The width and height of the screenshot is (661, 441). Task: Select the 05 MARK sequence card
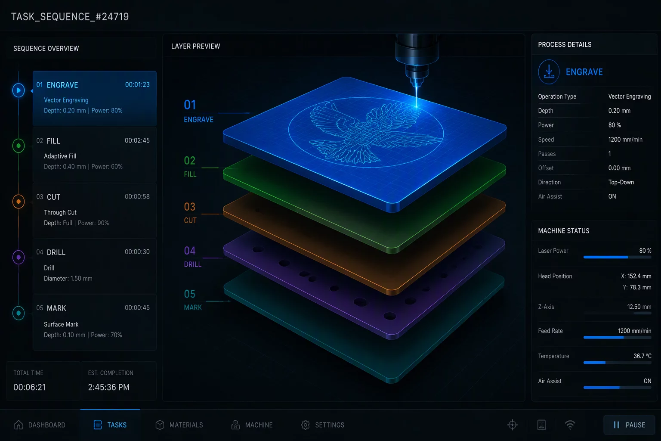pos(95,322)
